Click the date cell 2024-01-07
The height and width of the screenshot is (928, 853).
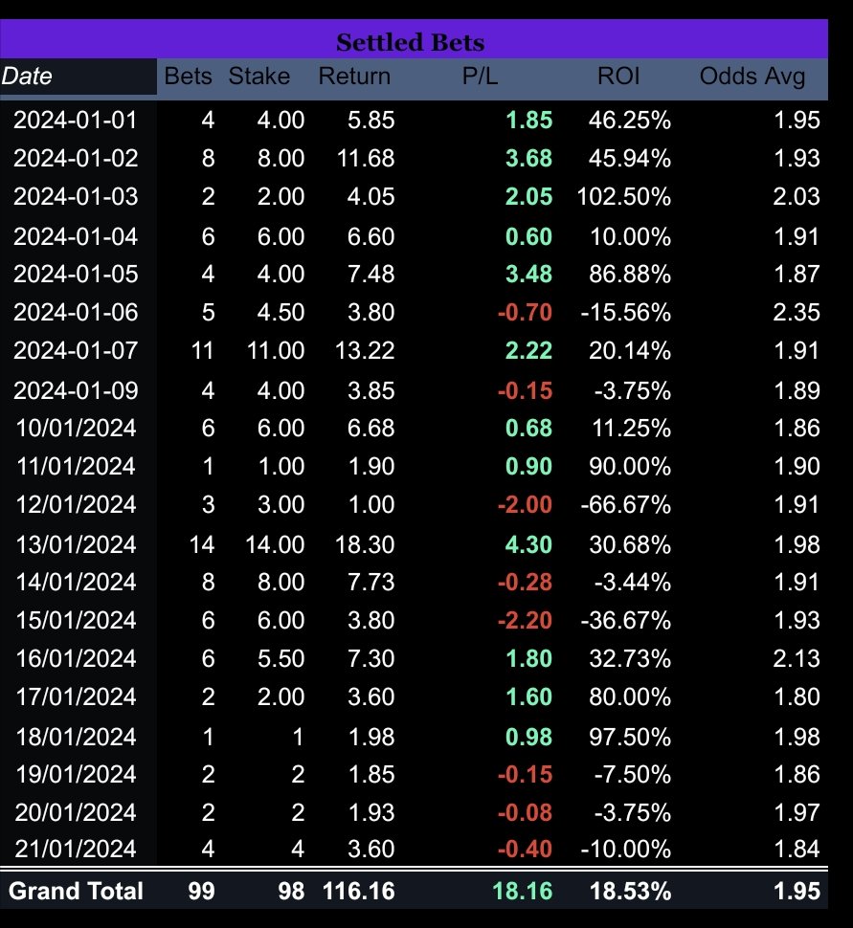(x=76, y=350)
